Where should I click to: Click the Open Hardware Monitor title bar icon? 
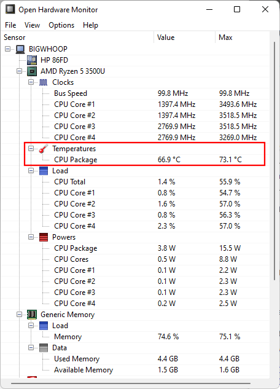10,9
